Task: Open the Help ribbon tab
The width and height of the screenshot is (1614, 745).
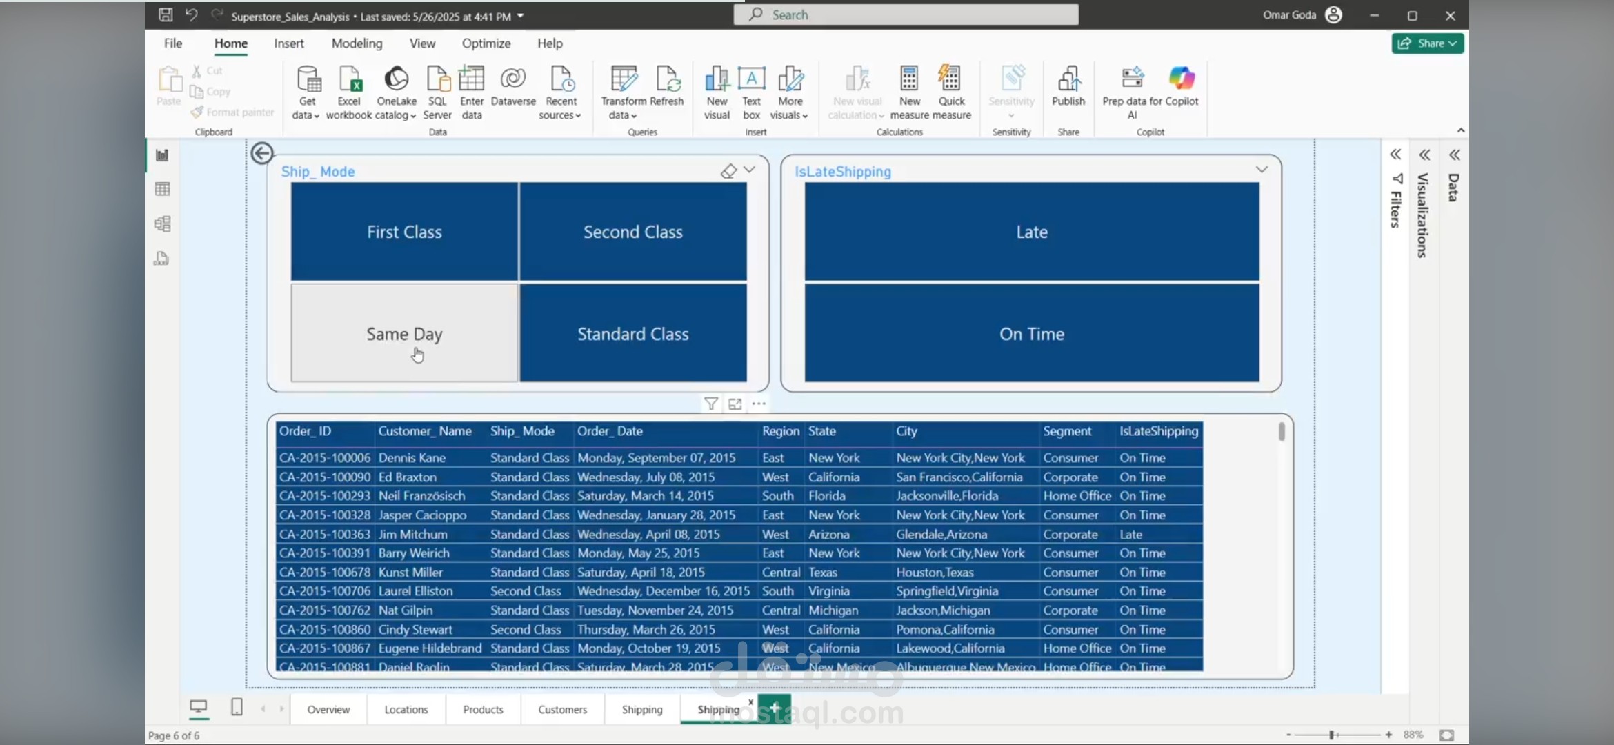Action: (x=550, y=43)
